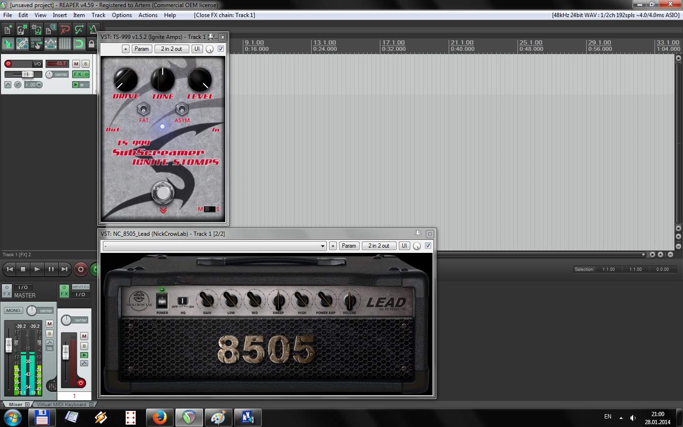Screen dimensions: 683x427
Task: Toggle the TS-999 FAT switch
Action: (143, 110)
